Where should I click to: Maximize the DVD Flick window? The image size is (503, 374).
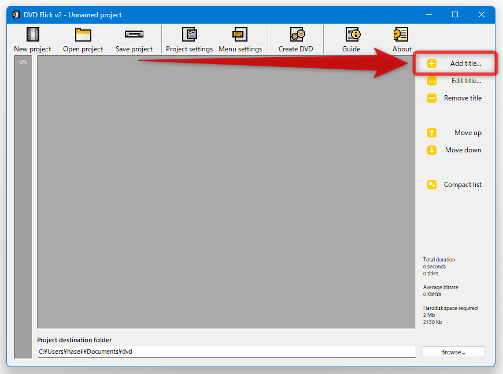[x=455, y=15]
